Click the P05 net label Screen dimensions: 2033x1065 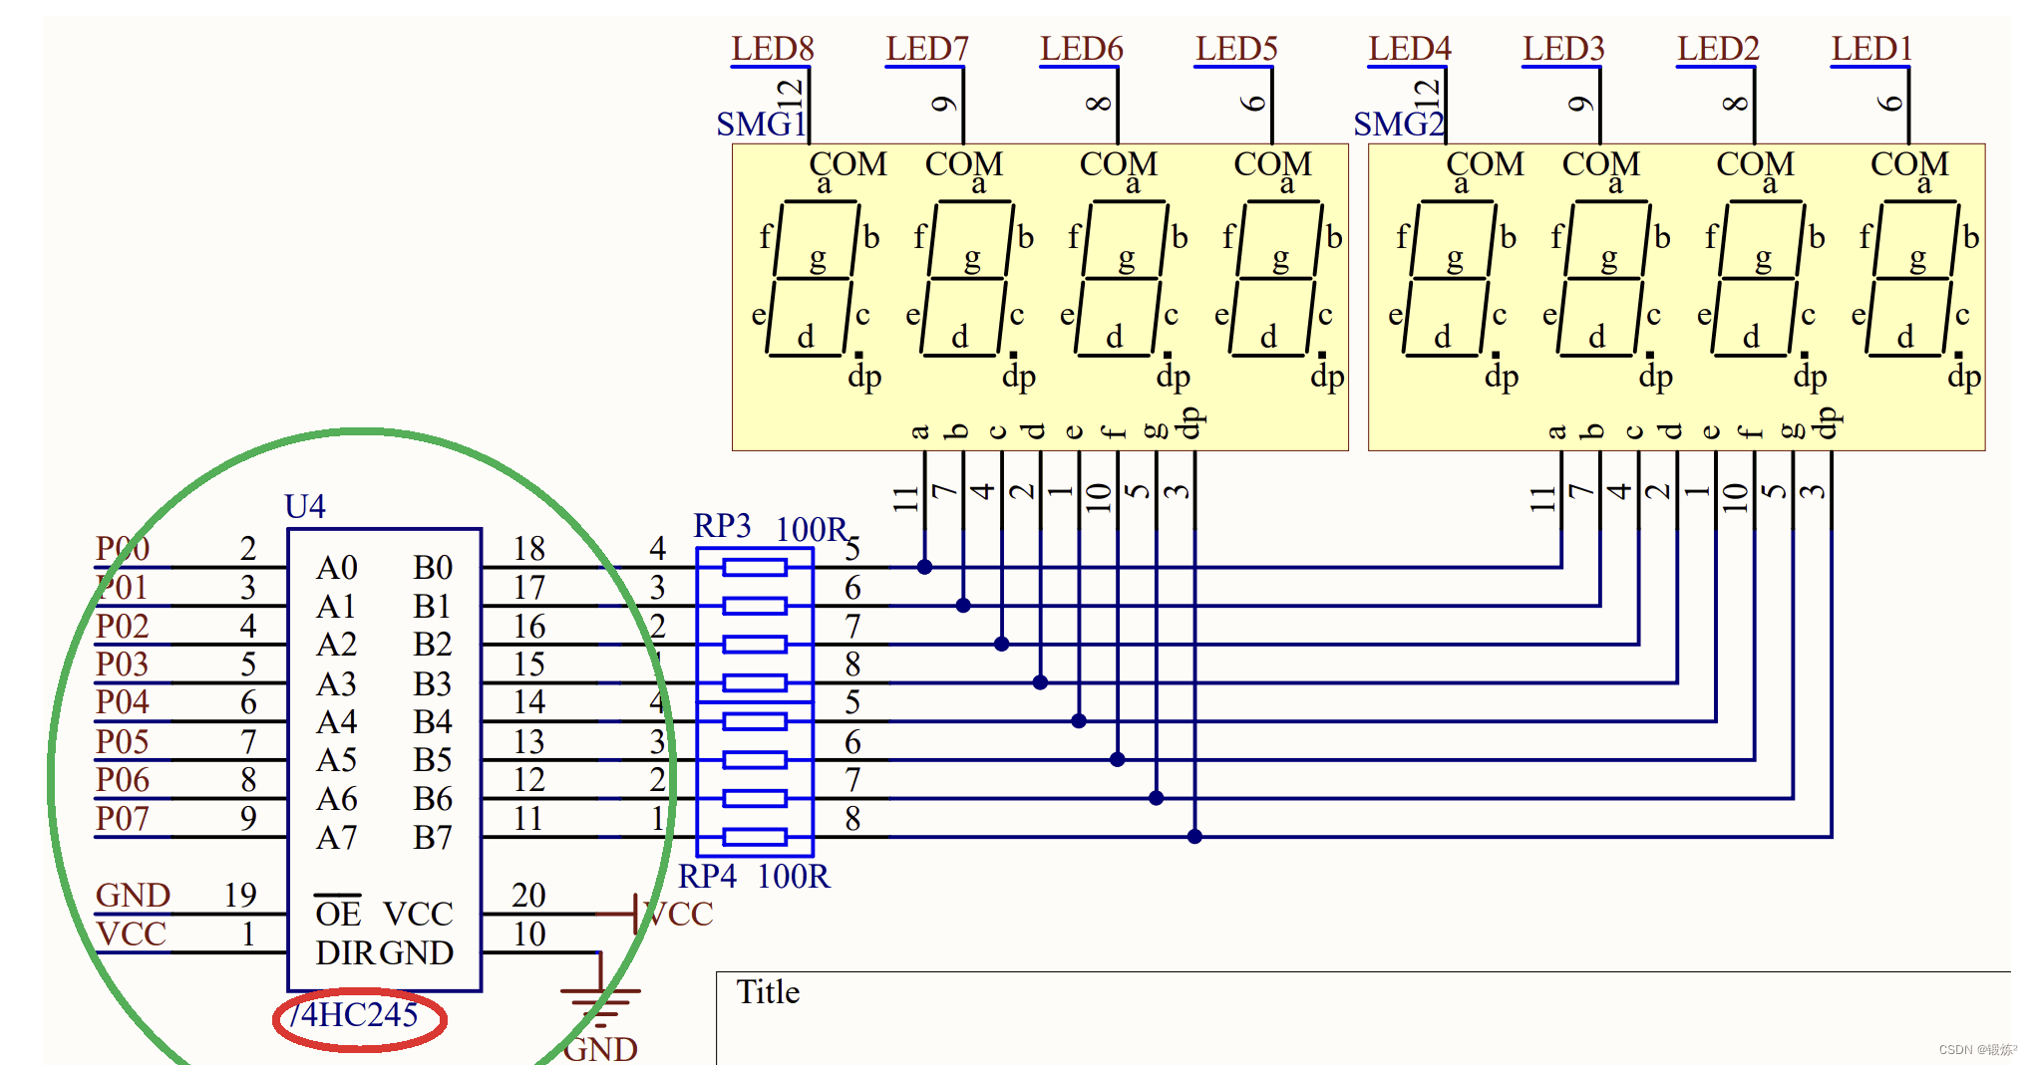(123, 741)
